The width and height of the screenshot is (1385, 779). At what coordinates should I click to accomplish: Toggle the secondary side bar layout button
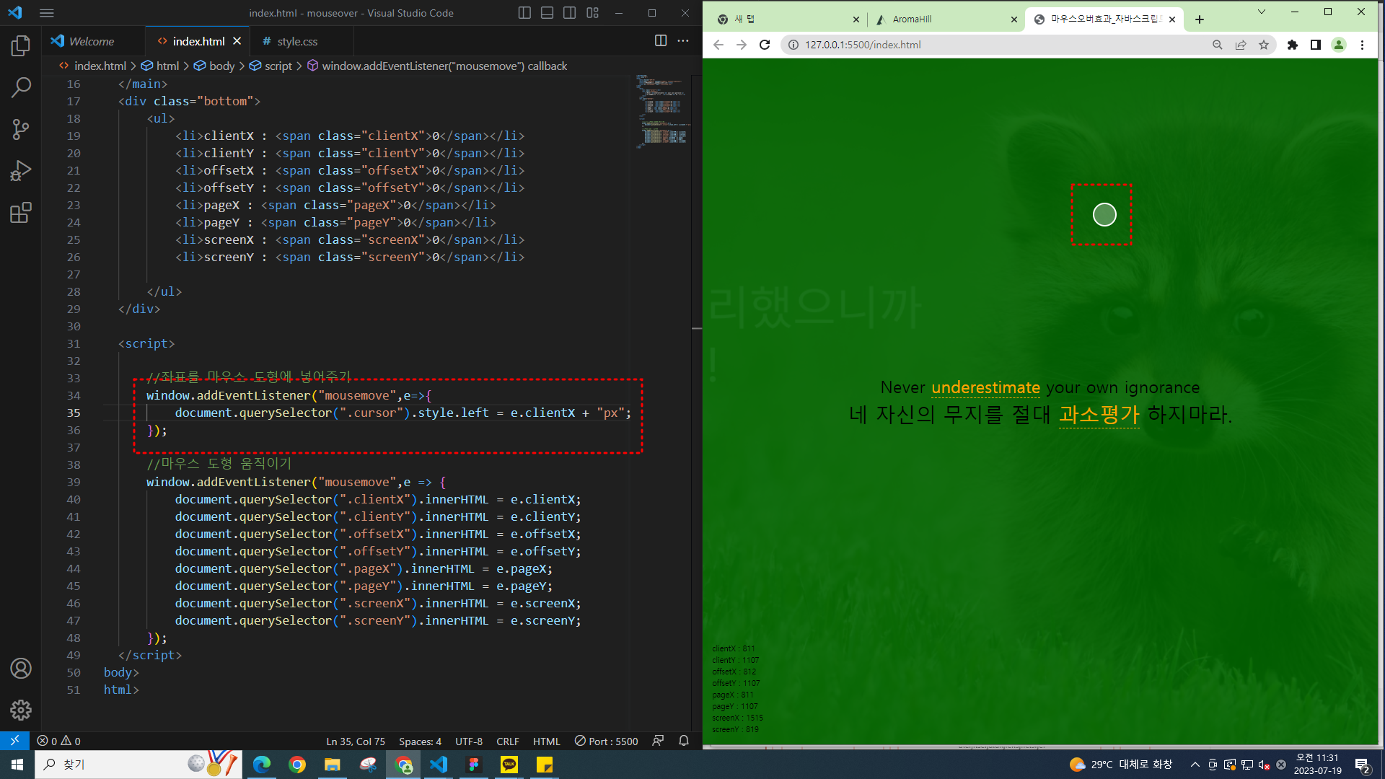click(569, 13)
